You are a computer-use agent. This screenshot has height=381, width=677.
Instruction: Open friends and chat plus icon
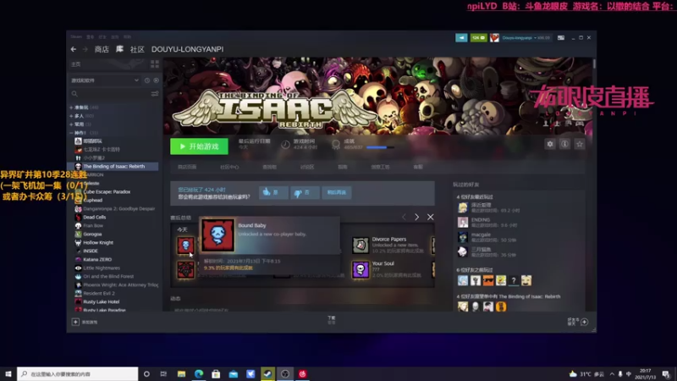point(584,322)
